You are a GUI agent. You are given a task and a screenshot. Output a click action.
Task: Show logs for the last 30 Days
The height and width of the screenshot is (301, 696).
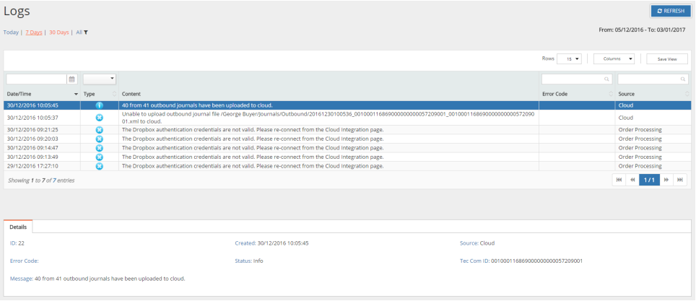58,32
